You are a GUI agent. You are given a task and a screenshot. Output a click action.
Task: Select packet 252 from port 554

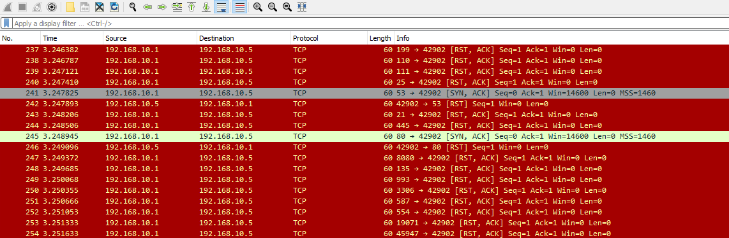(x=364, y=213)
